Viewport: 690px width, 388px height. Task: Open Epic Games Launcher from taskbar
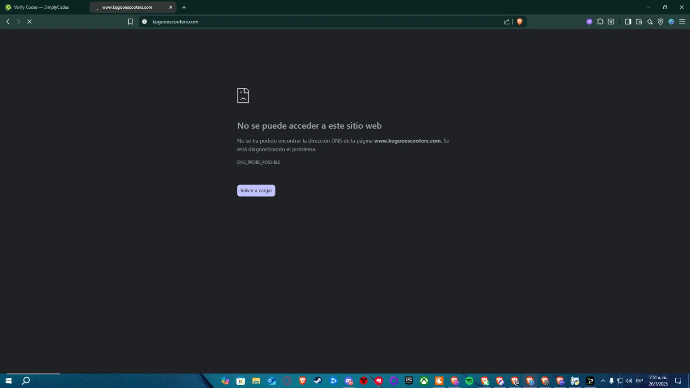coord(409,381)
